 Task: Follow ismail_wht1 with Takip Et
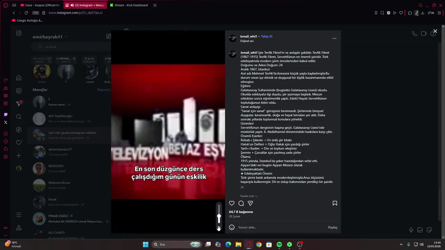tap(267, 36)
